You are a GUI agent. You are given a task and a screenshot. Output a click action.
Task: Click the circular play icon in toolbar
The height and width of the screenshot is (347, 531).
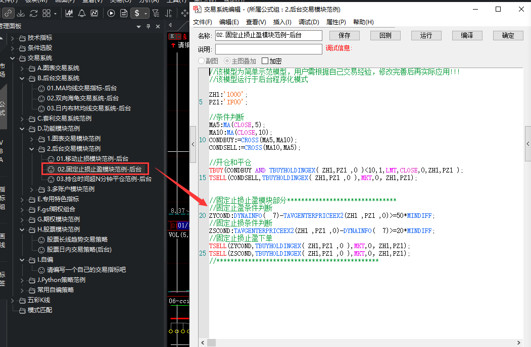111,13
